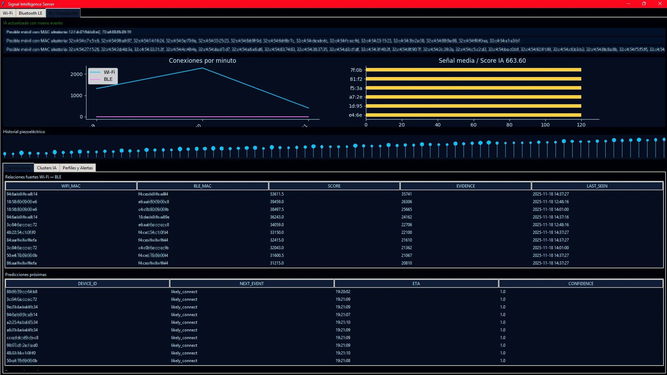Sort by LAST_SEEN column header
Viewport: 667px width, 375px height.
(597, 186)
